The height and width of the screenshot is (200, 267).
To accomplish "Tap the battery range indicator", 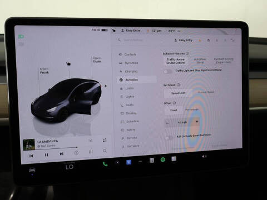I will tap(100, 30).
